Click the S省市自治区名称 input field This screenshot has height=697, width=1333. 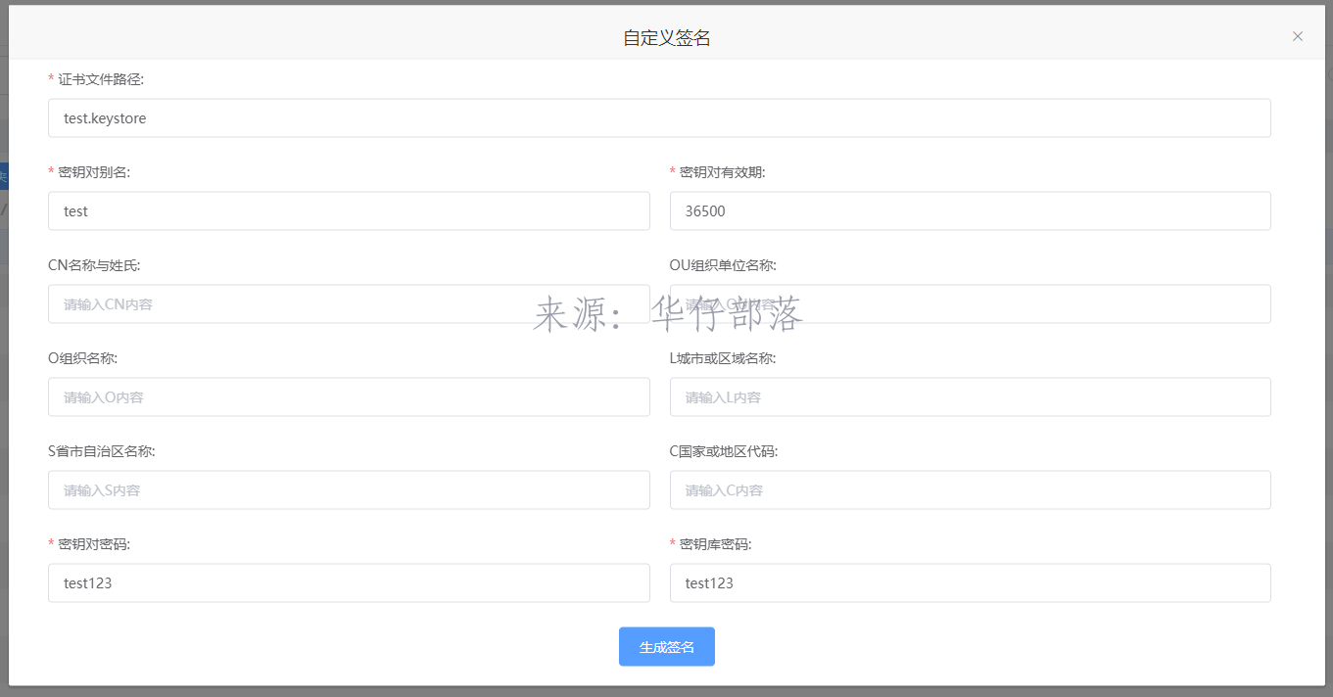(x=349, y=490)
